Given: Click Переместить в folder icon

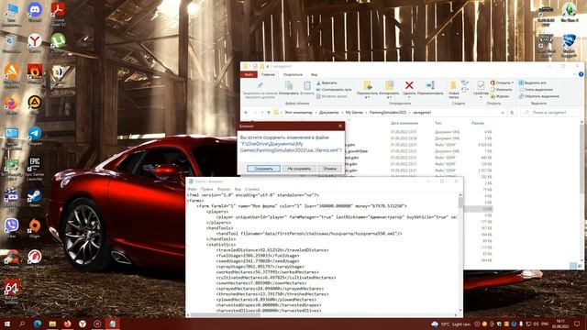Looking at the screenshot, I should coord(368,85).
